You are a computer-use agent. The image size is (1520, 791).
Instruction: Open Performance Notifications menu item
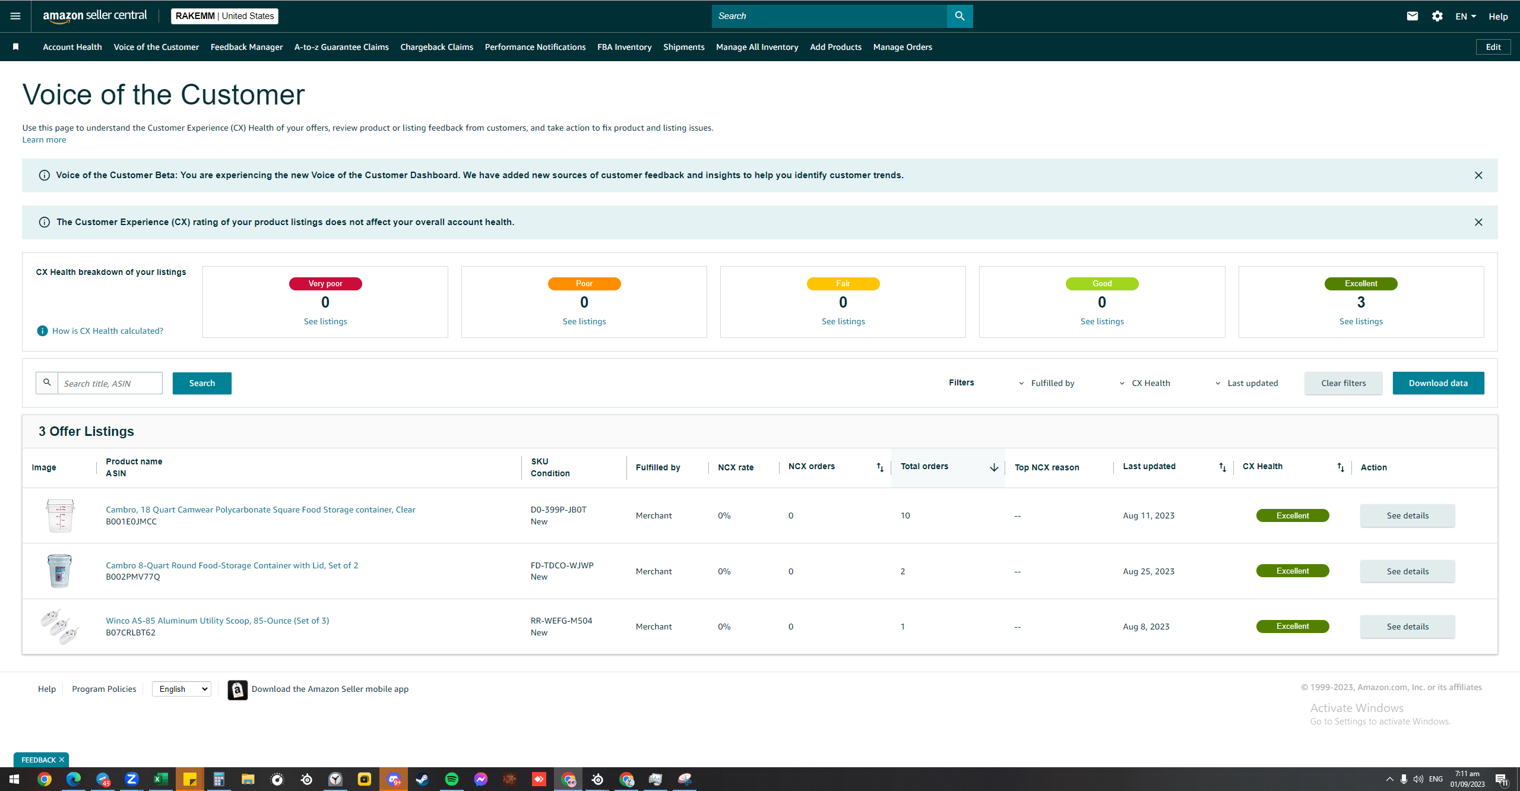pos(535,47)
